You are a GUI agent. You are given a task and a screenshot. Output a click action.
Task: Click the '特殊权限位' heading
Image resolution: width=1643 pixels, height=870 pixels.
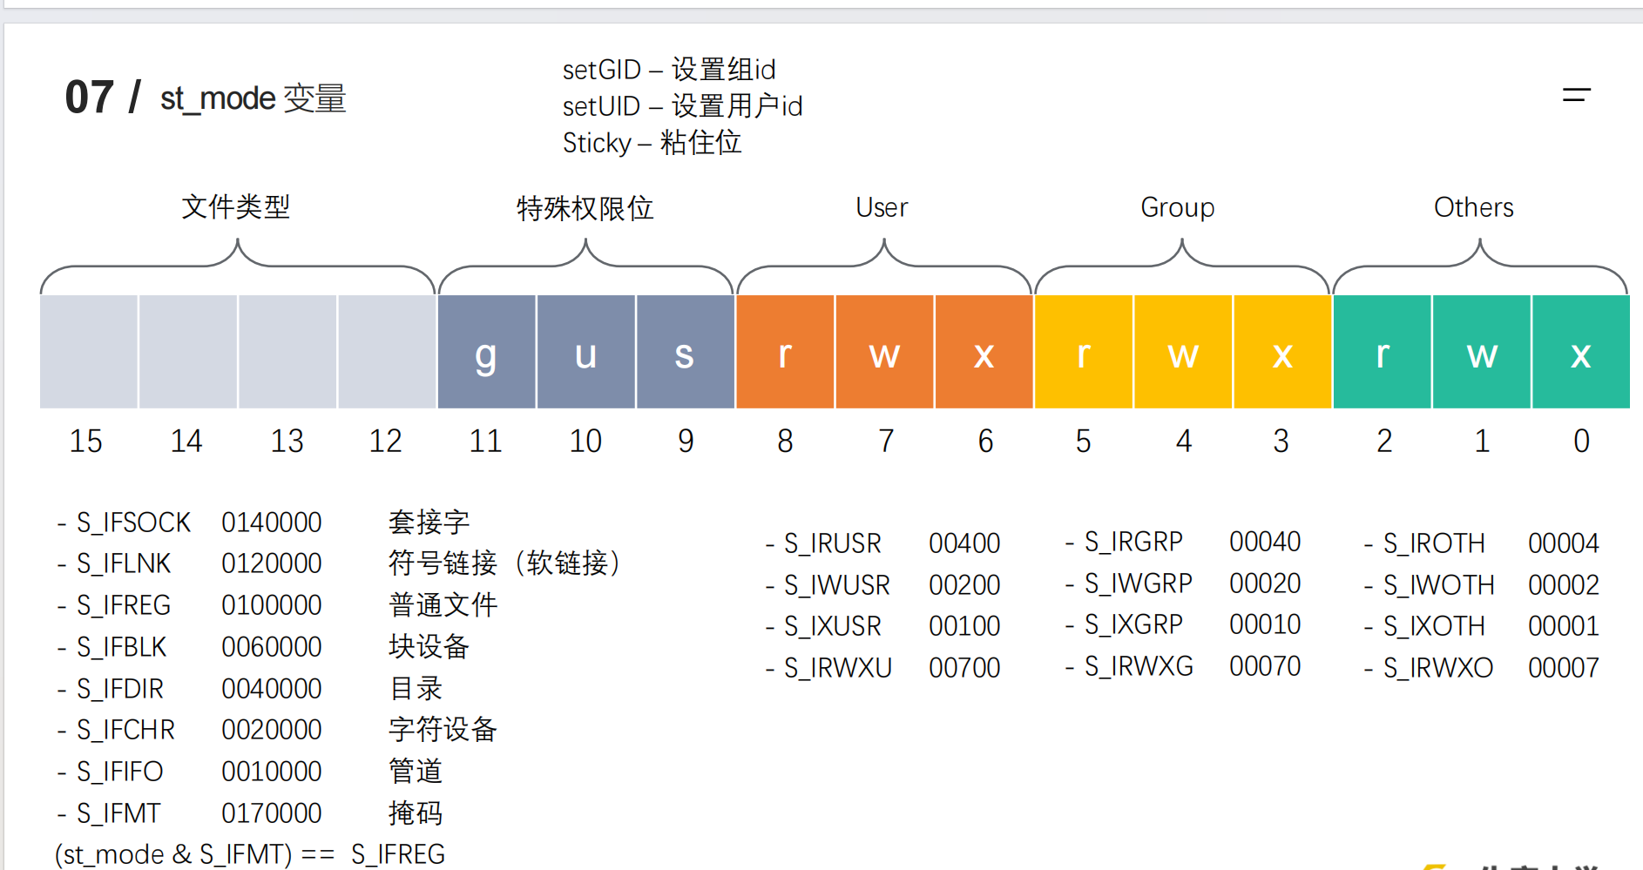tap(585, 208)
